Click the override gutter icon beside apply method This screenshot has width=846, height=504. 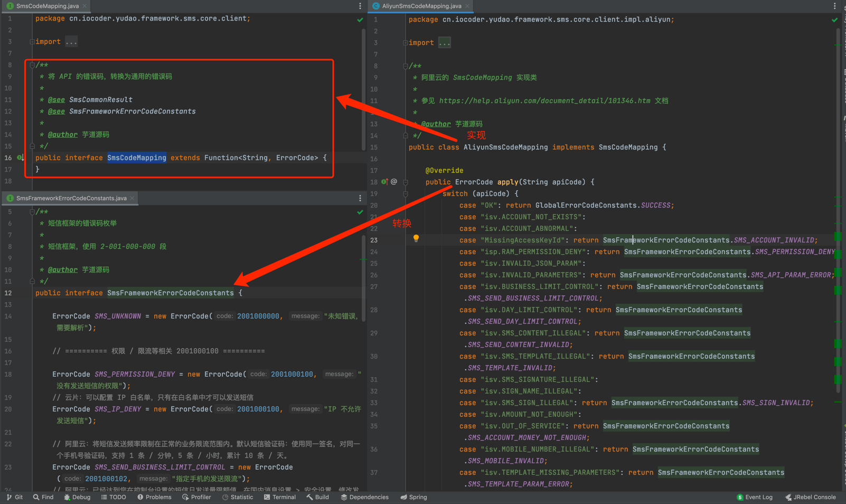click(384, 182)
